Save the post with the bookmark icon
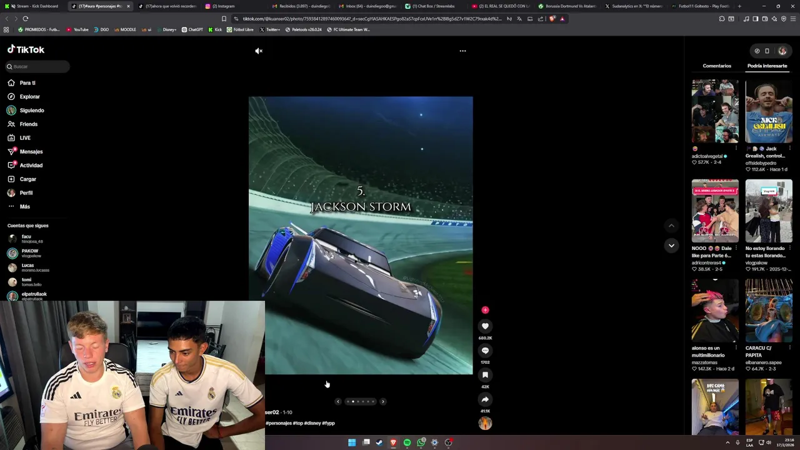800x450 pixels. tap(485, 375)
